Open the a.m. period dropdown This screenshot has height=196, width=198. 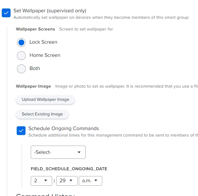pyautogui.click(x=91, y=181)
